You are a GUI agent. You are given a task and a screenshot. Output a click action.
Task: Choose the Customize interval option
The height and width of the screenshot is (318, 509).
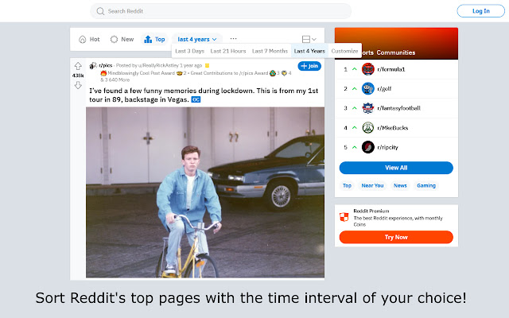tap(344, 51)
